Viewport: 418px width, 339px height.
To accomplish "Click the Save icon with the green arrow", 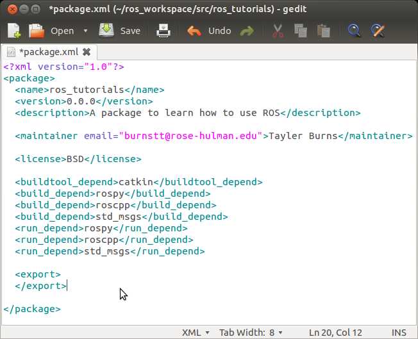I will click(106, 30).
